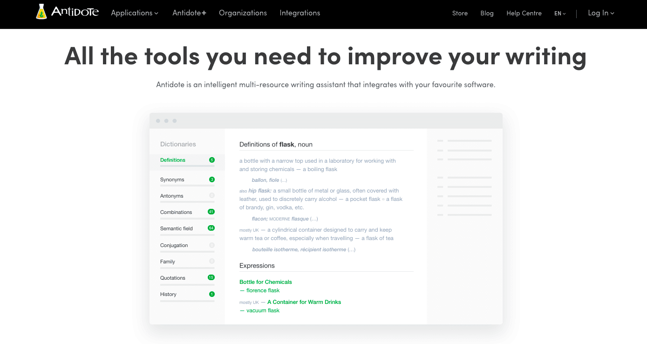Expand the '(...)' after 'ballon, fiole'
Viewport: 647px width, 344px height.
(x=284, y=180)
